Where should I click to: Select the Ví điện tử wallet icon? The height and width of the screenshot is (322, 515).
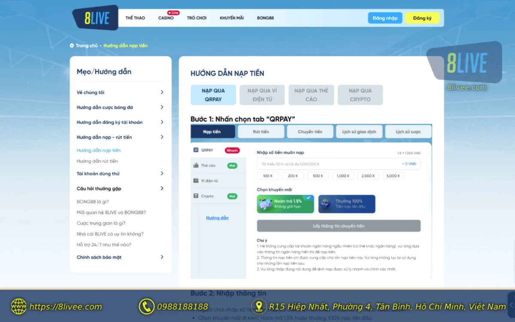point(195,181)
